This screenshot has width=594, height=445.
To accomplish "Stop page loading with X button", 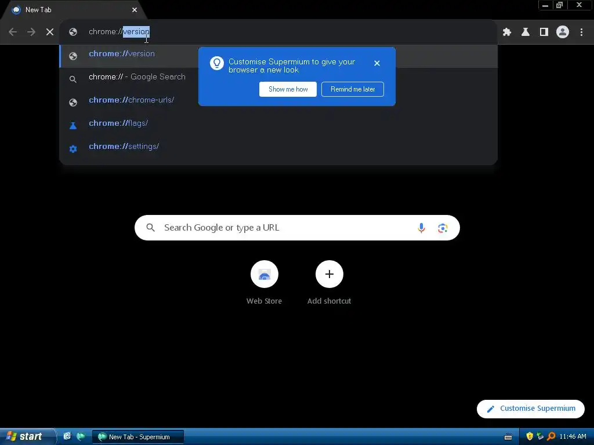I will pyautogui.click(x=50, y=32).
